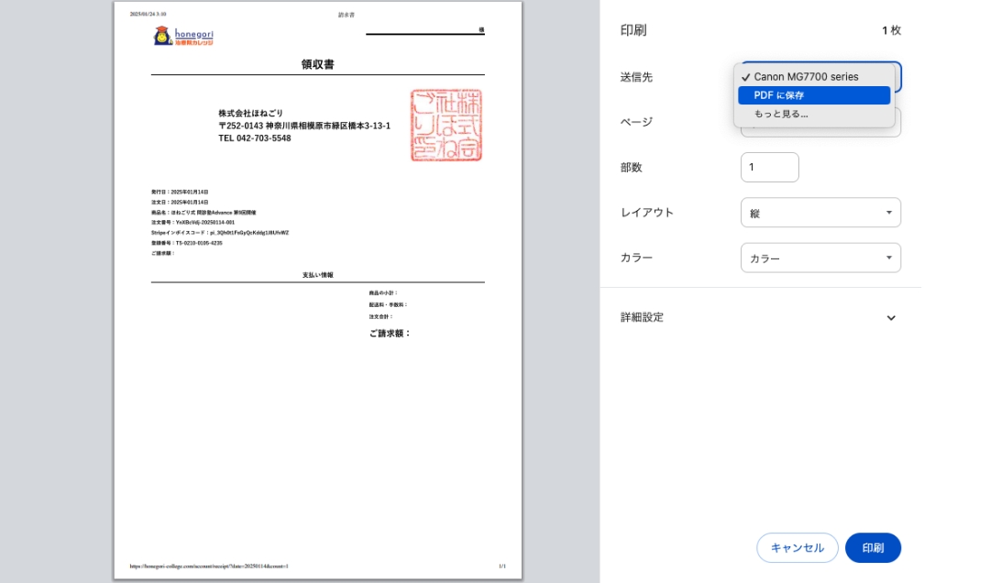990x583 pixels.
Task: Click the blue 印刷 button
Action: tap(873, 547)
